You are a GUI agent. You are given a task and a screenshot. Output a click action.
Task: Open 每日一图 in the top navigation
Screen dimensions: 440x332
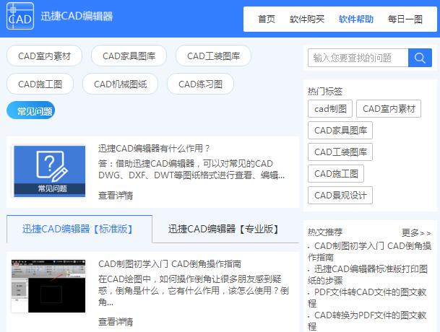tap(405, 19)
